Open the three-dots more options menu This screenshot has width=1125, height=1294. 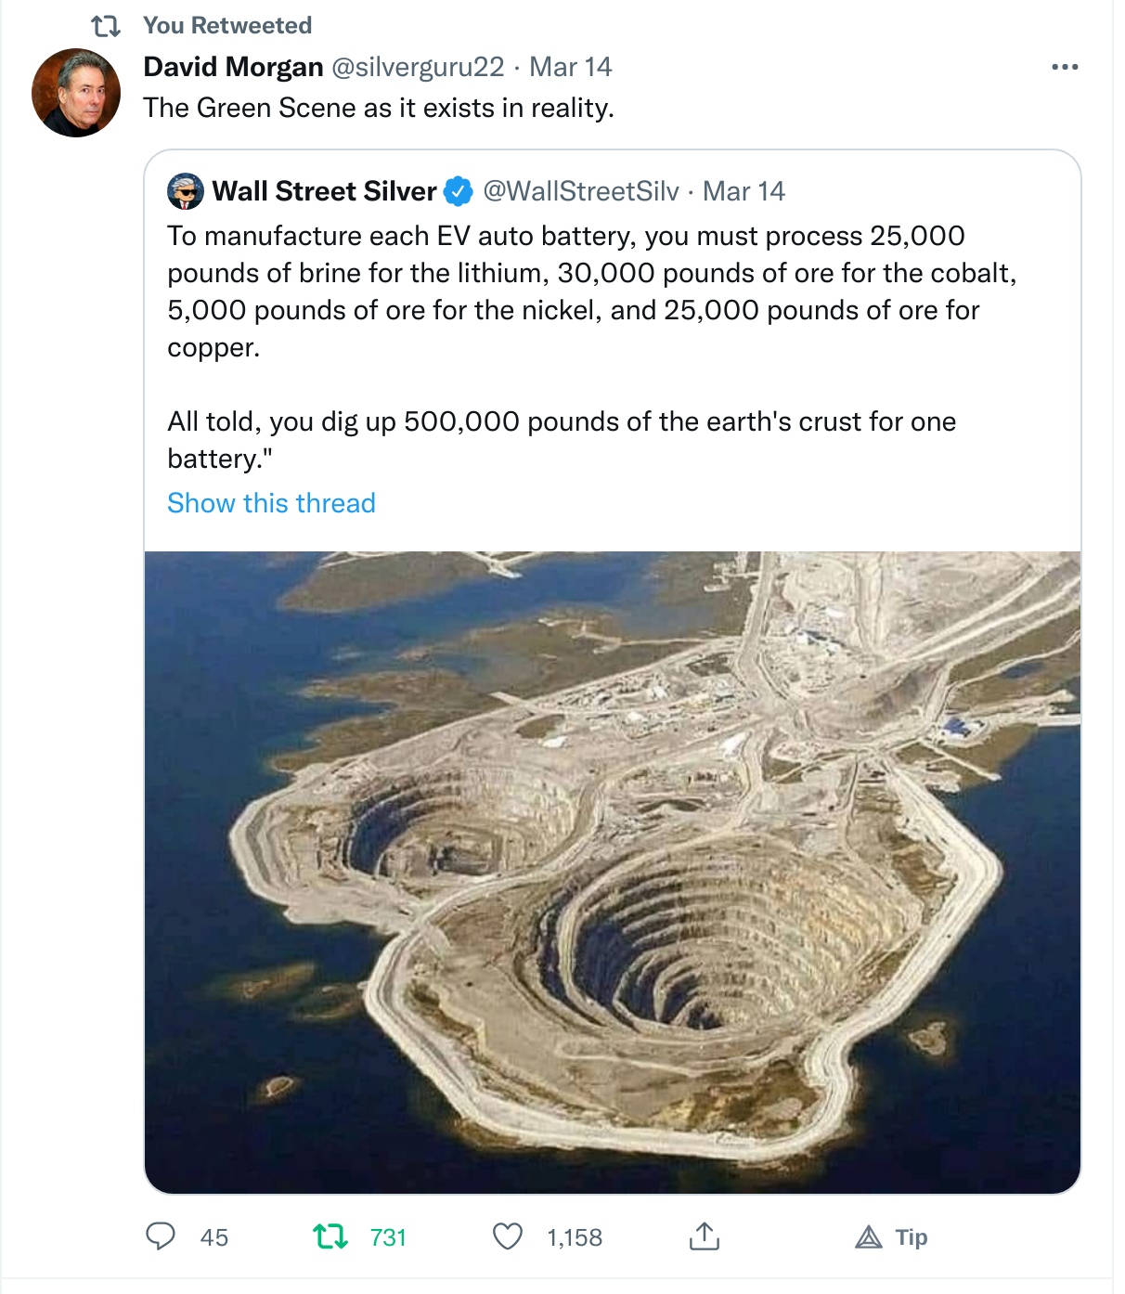[x=1065, y=67]
